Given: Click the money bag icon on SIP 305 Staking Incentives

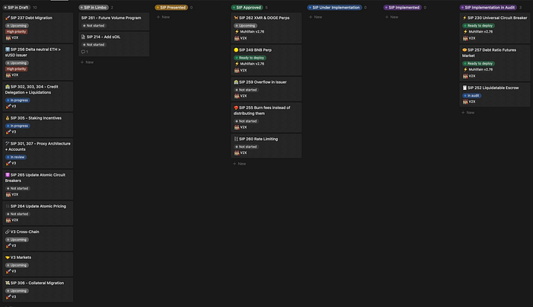Looking at the screenshot, I should tap(8, 118).
